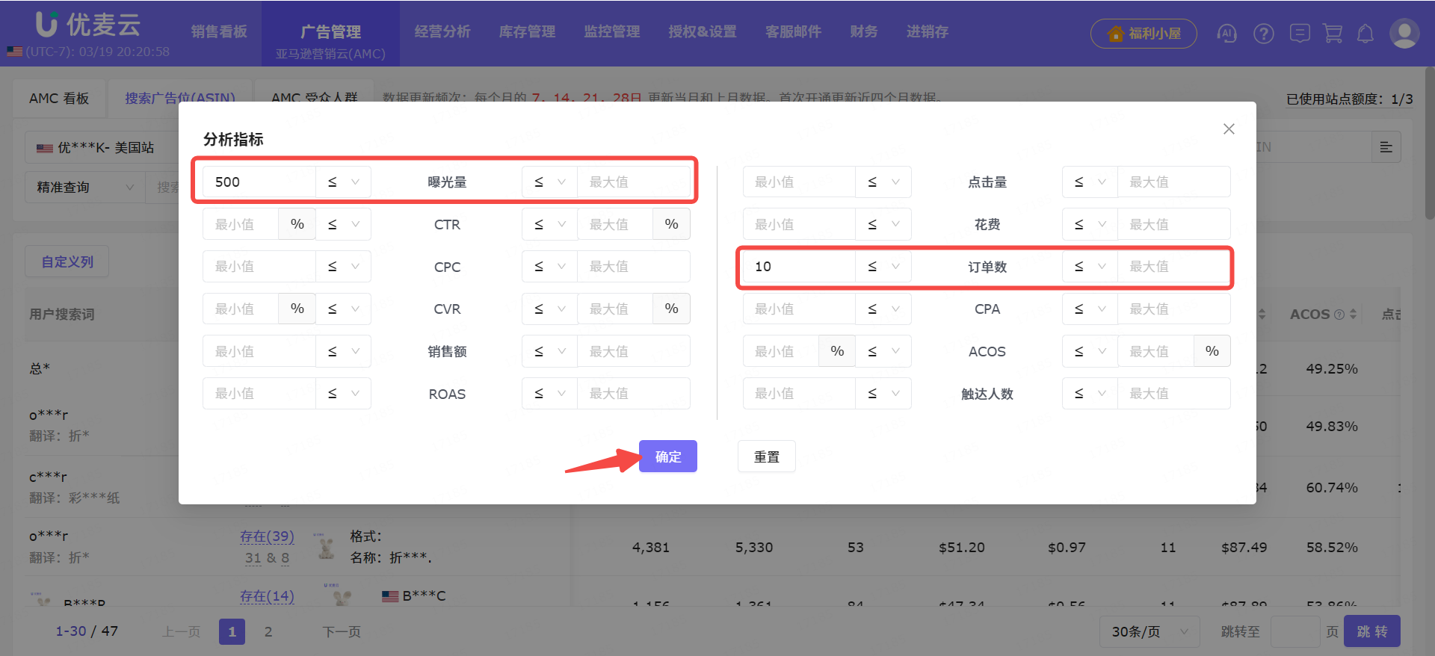The height and width of the screenshot is (656, 1435).
Task: Switch to the AMC 看板 tab
Action: click(59, 98)
